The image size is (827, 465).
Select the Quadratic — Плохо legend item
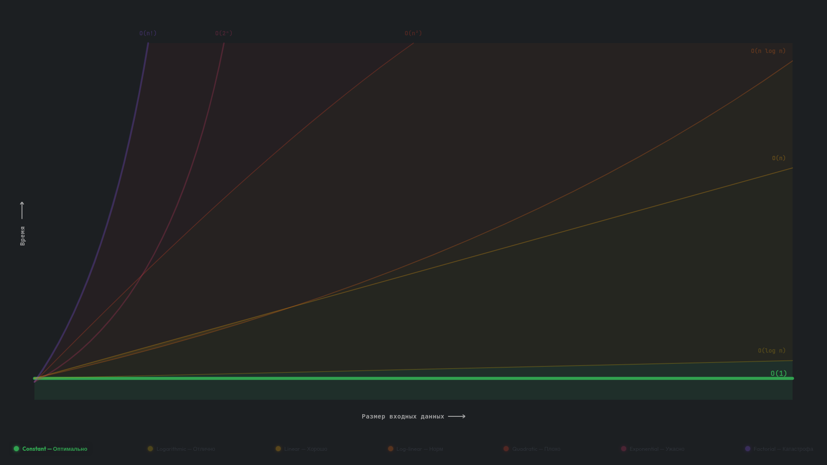coord(536,449)
